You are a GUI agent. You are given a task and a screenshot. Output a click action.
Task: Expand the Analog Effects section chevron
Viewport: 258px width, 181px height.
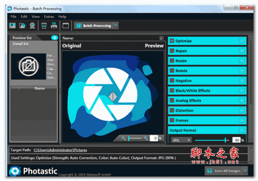[242, 101]
